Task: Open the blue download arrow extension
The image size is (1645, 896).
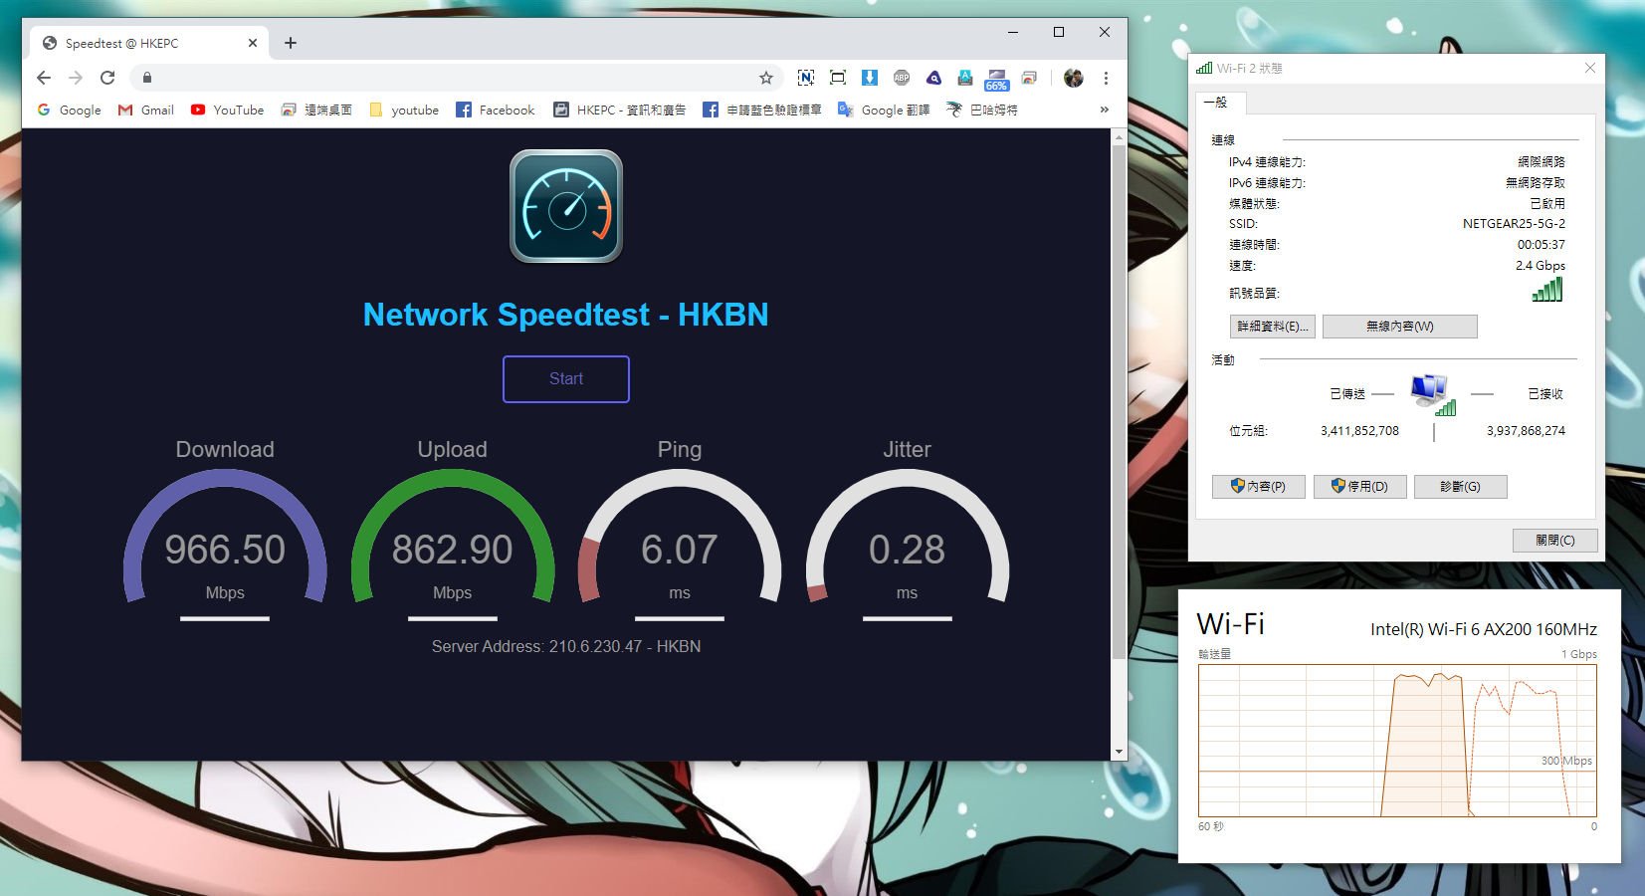Action: pos(870,78)
